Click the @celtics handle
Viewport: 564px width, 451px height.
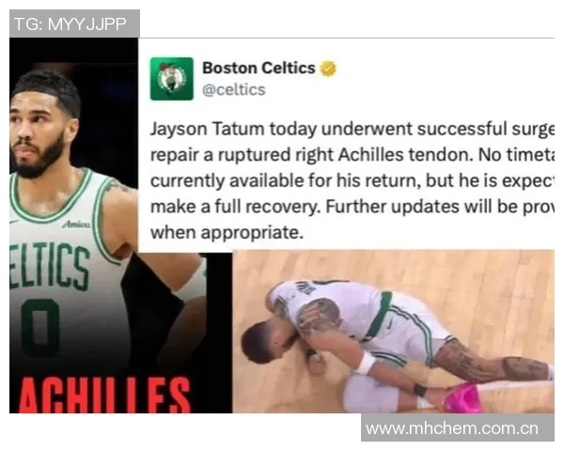click(x=234, y=89)
